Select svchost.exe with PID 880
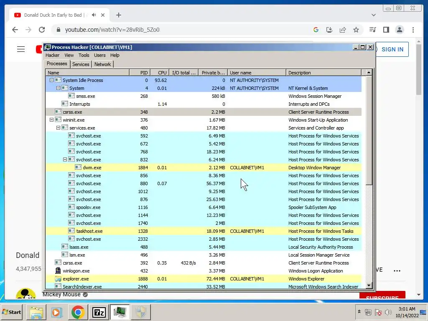This screenshot has height=321, width=428. pyautogui.click(x=204, y=183)
